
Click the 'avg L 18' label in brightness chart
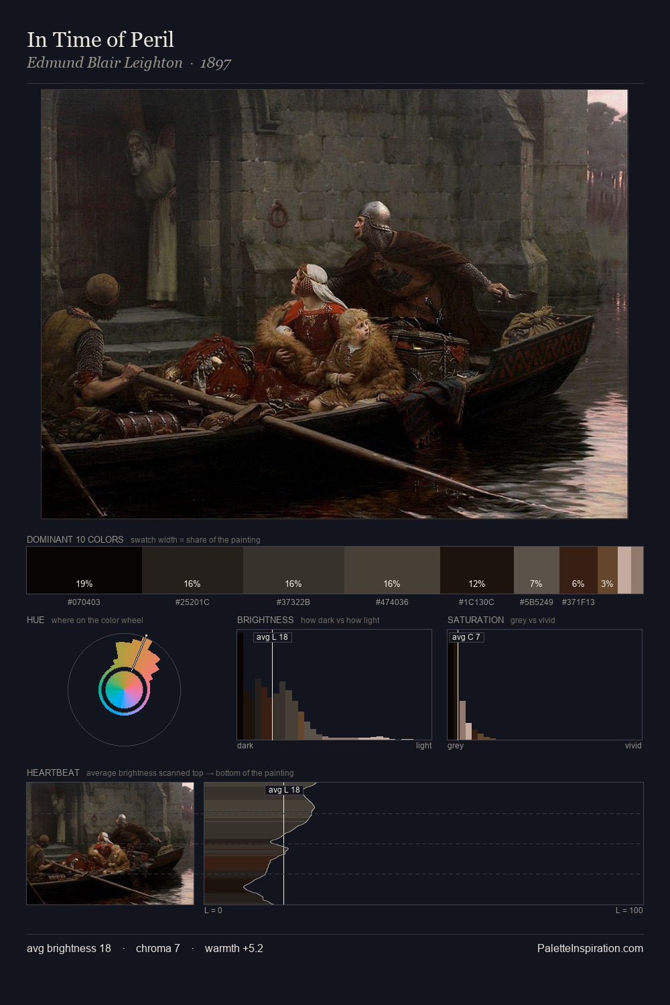273,637
